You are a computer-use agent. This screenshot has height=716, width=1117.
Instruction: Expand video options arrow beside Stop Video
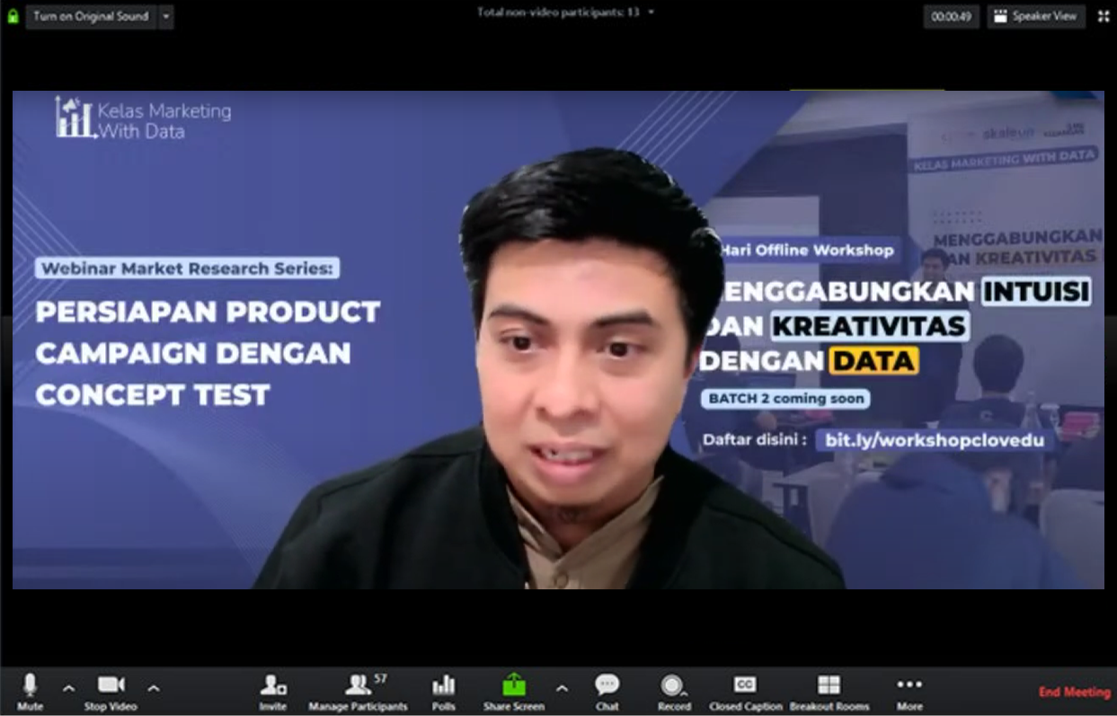pyautogui.click(x=154, y=689)
